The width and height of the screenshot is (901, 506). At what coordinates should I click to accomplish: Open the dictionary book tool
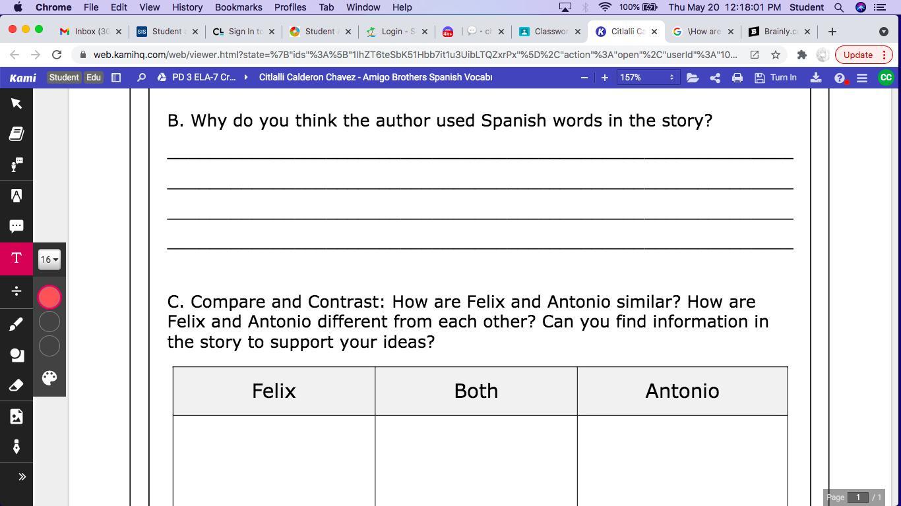[16, 134]
